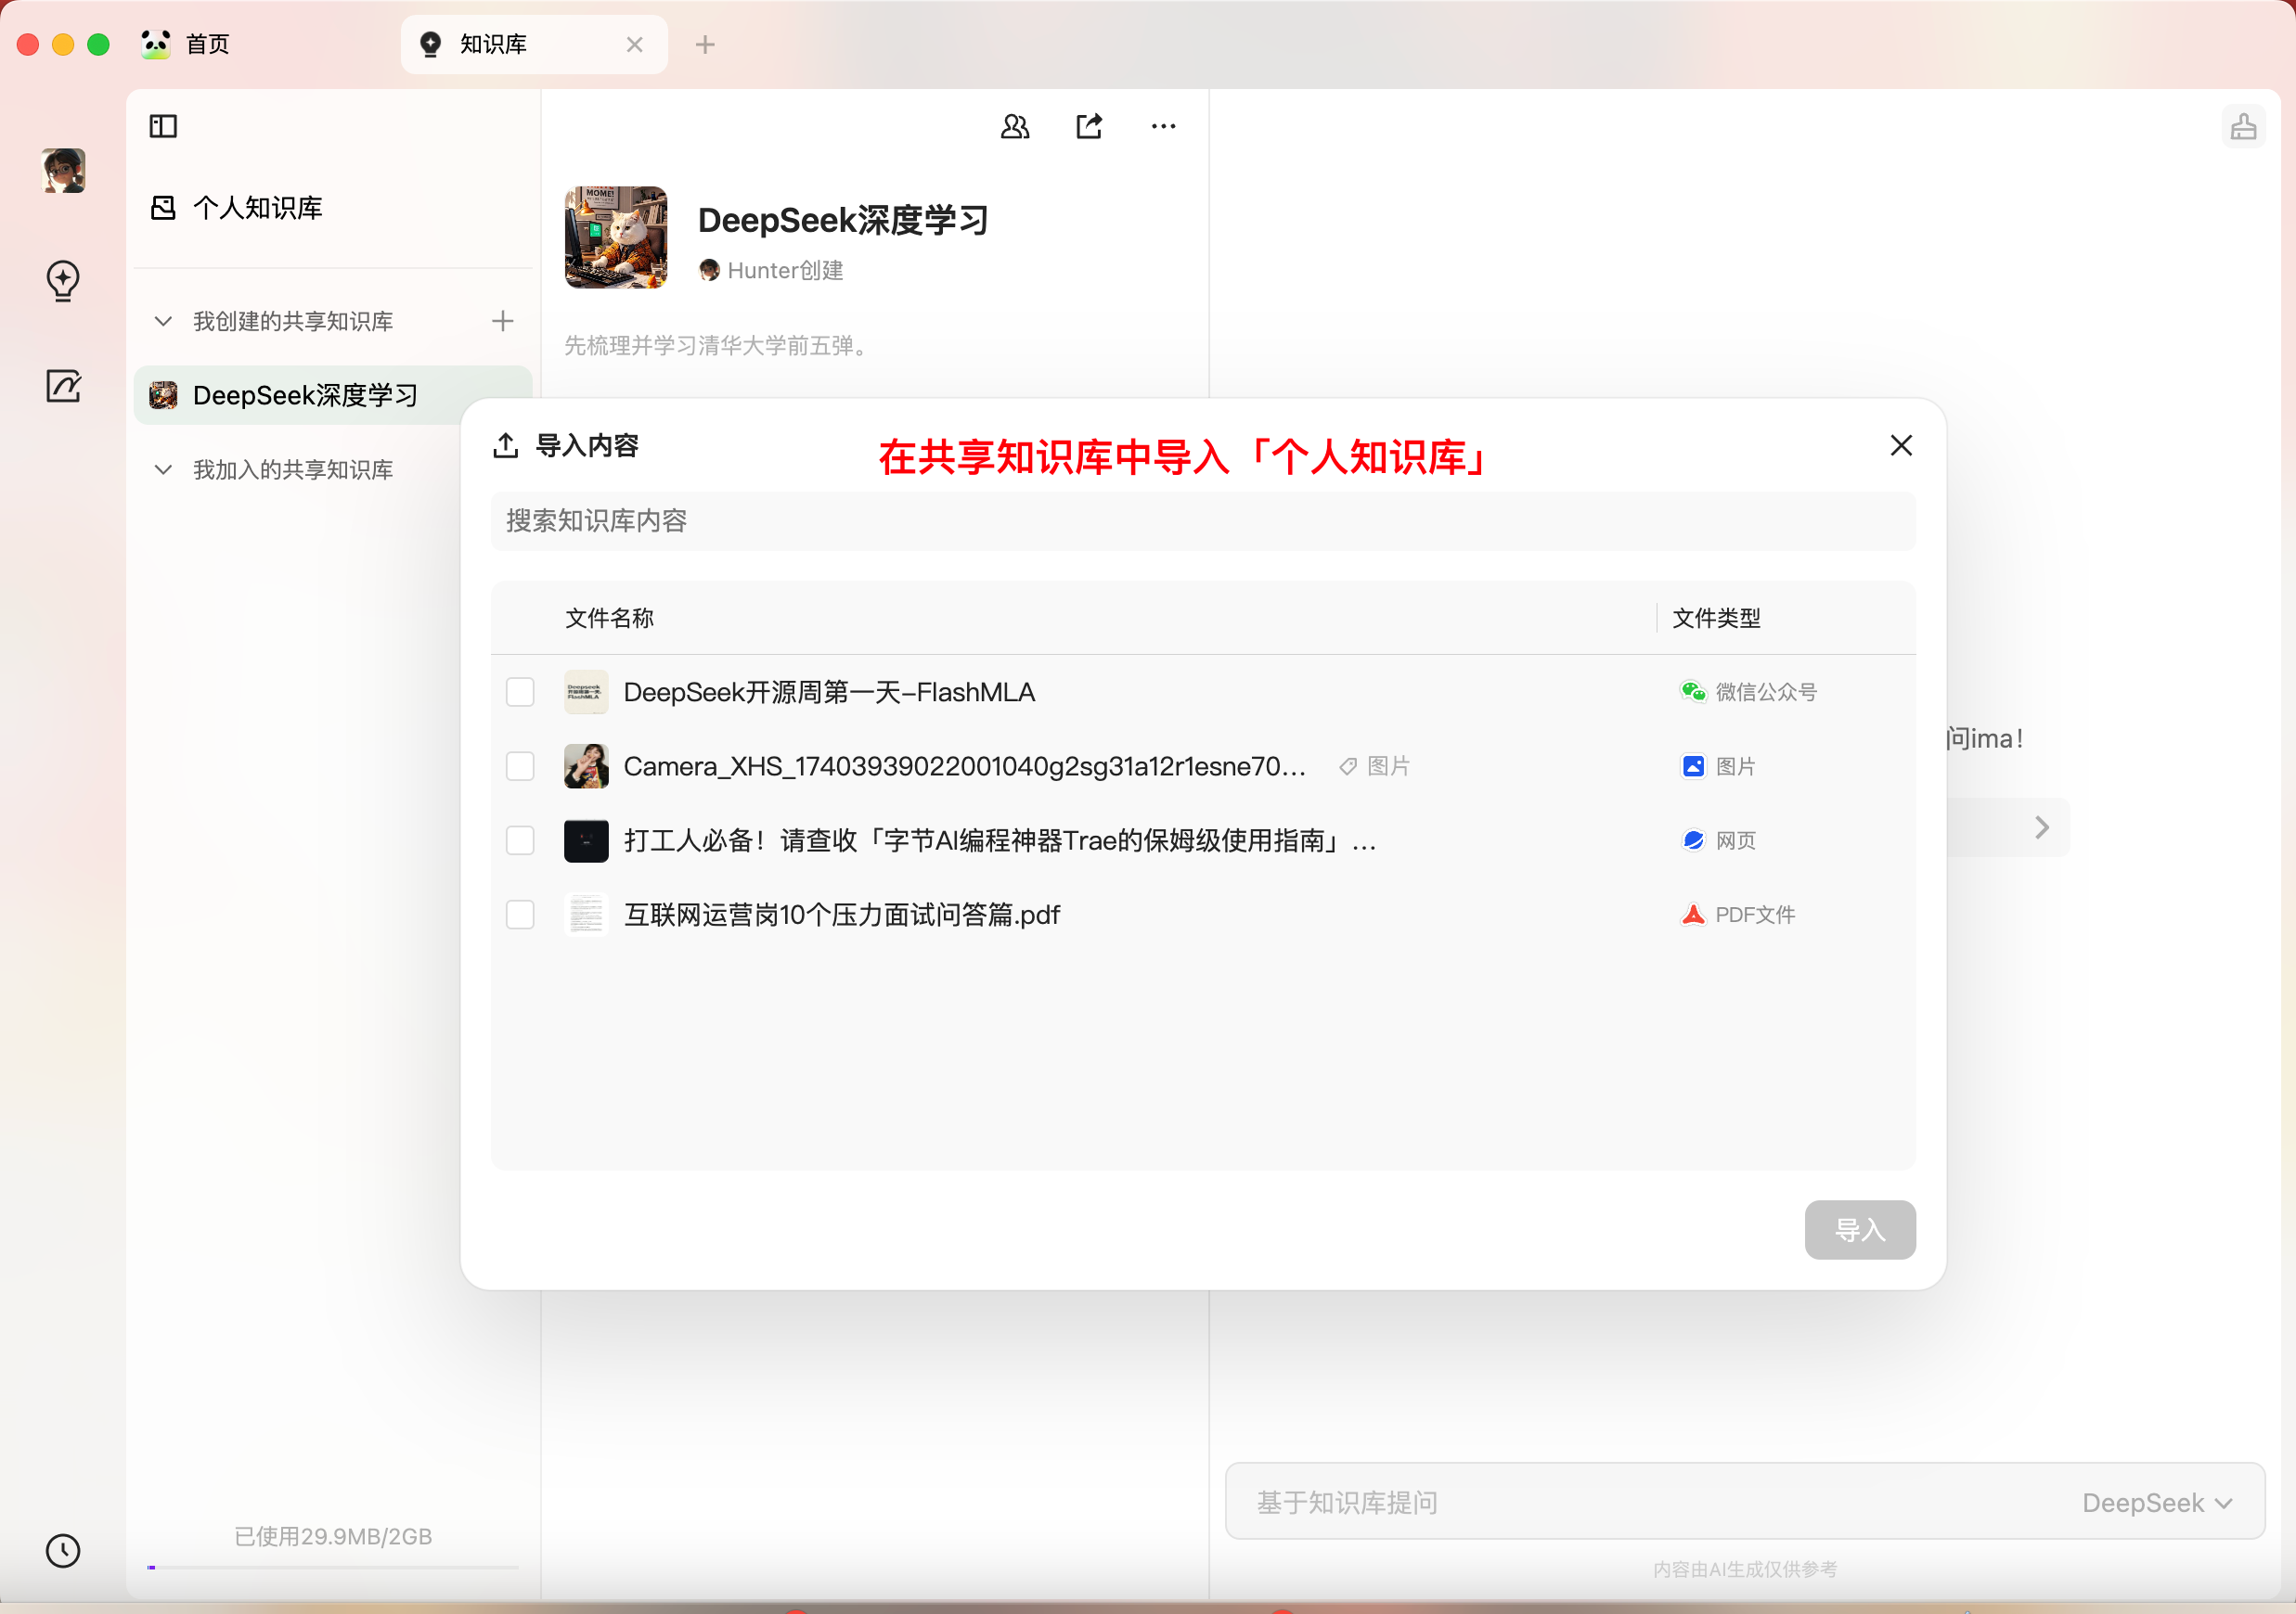Toggle the sidebar panel icon
The height and width of the screenshot is (1614, 2296).
coord(163,126)
